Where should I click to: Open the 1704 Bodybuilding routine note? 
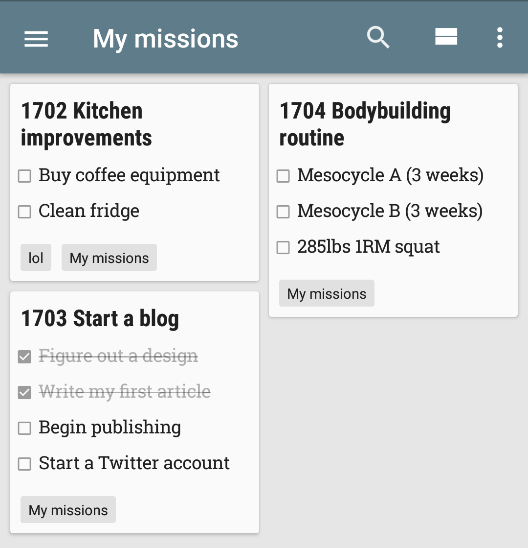click(x=365, y=124)
